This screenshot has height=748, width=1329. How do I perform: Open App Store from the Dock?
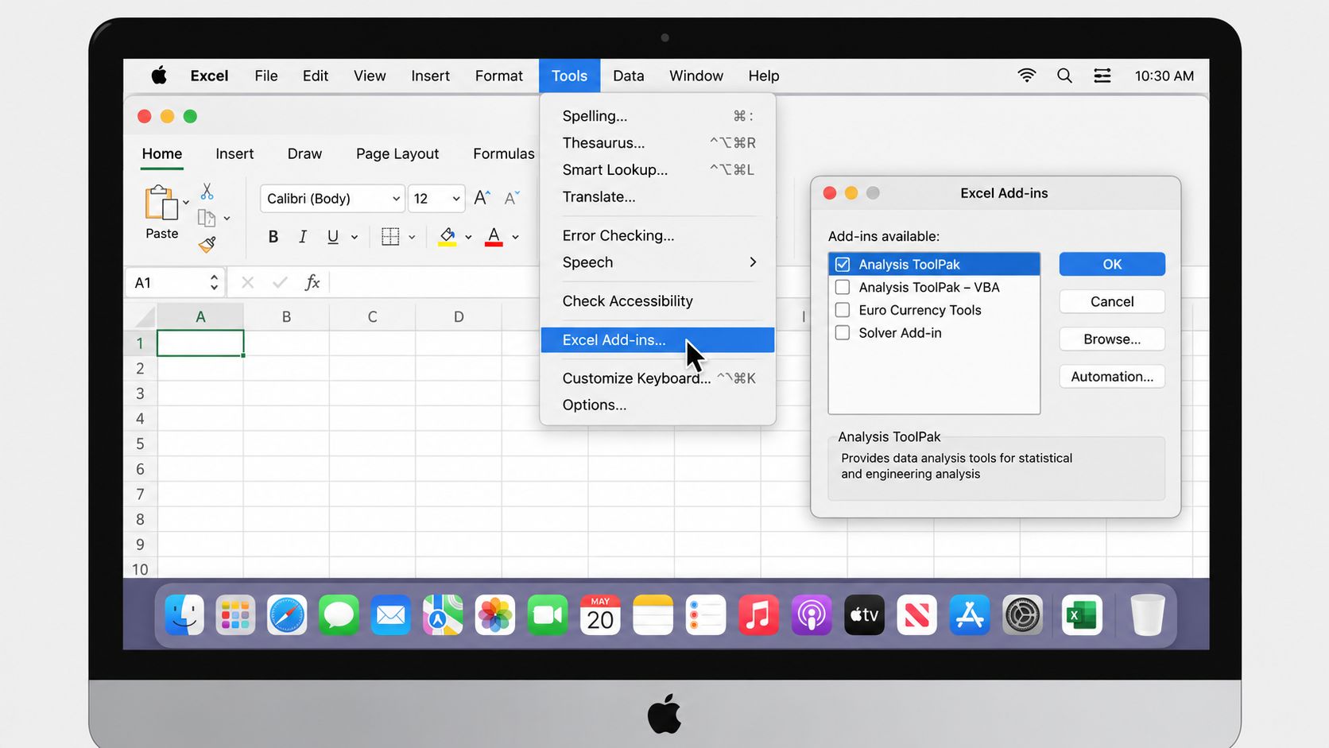[970, 614]
